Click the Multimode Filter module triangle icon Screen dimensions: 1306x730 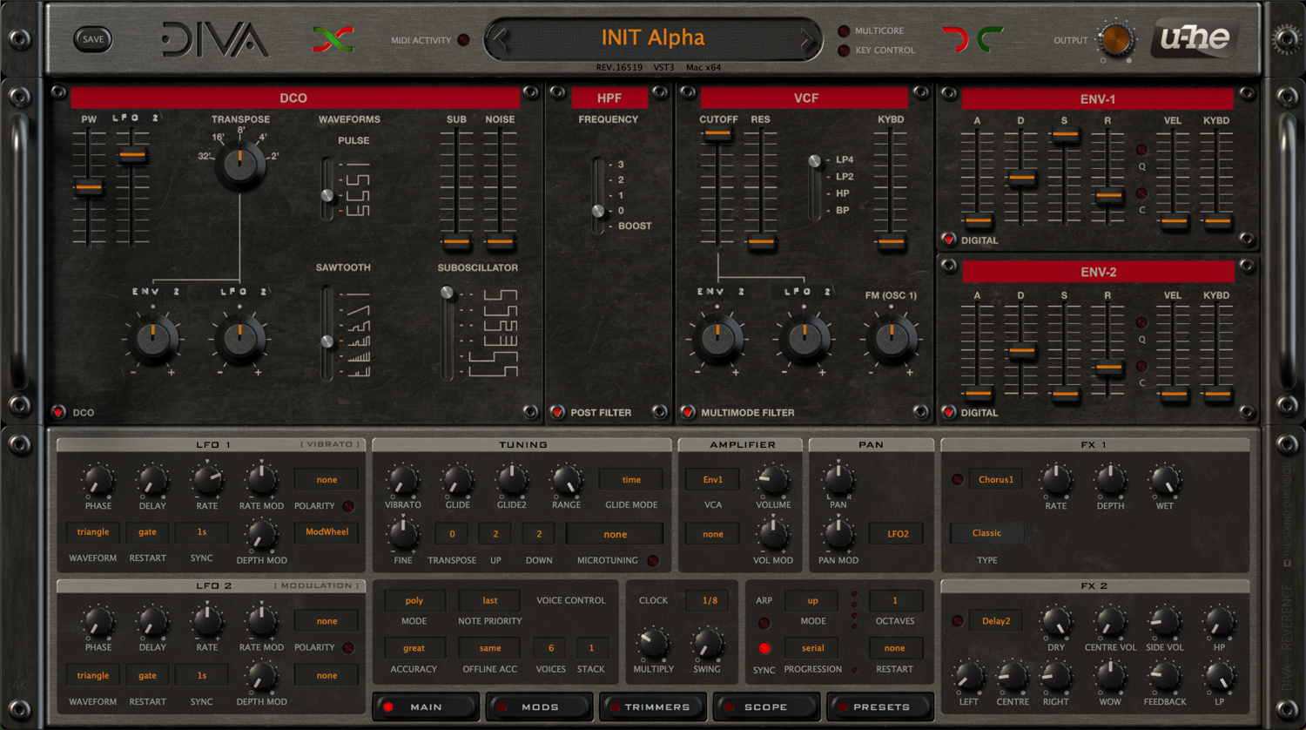tap(688, 412)
